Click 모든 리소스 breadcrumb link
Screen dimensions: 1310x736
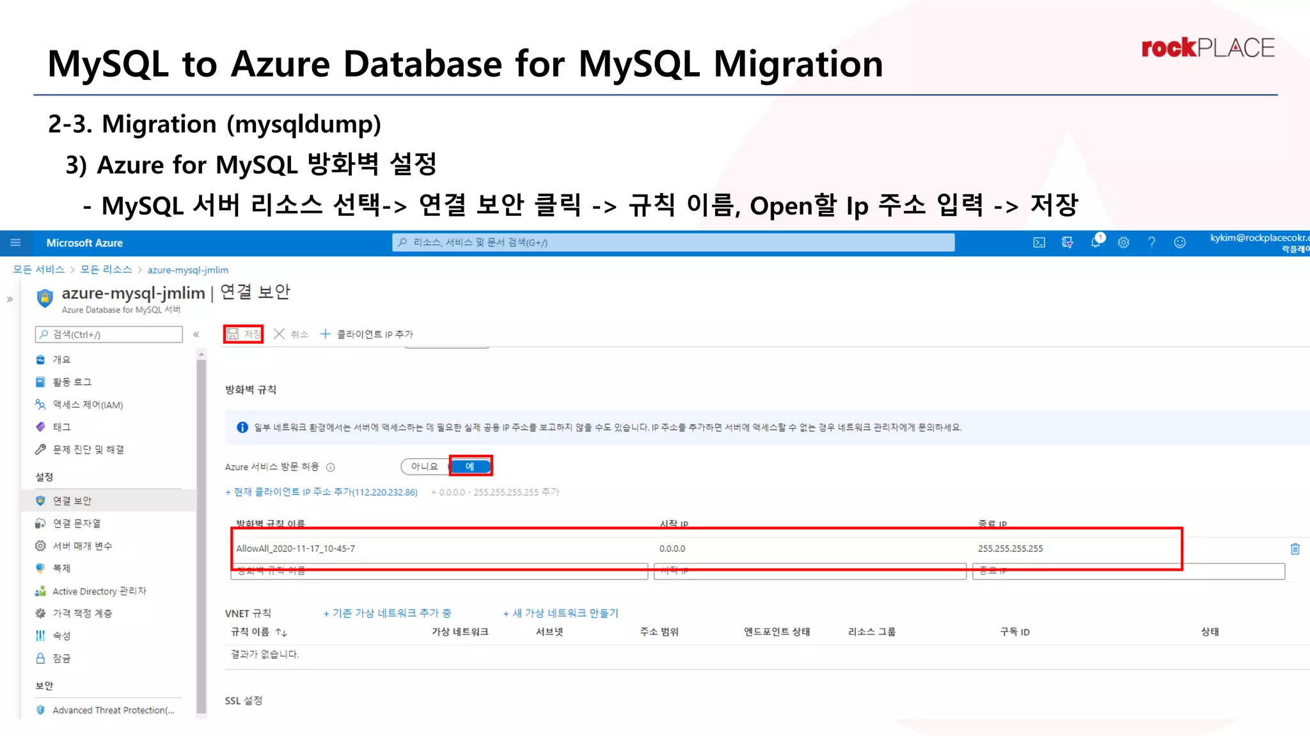[106, 270]
